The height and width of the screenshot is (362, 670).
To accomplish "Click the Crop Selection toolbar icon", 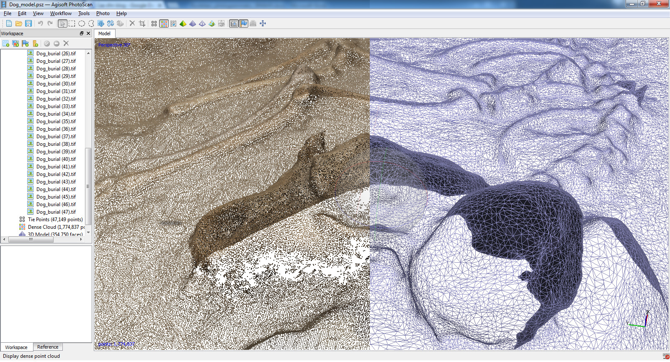I will [142, 23].
